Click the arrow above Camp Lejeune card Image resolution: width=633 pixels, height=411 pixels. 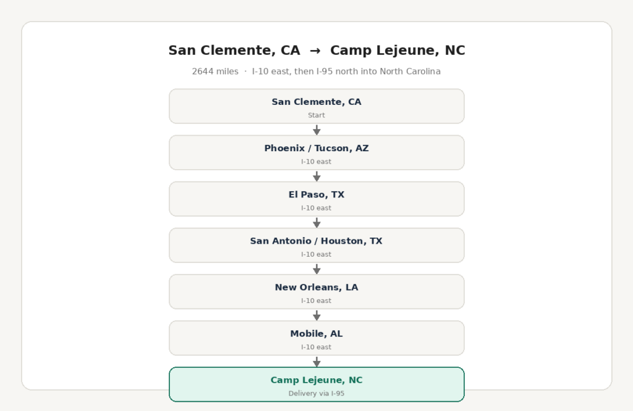(316, 362)
